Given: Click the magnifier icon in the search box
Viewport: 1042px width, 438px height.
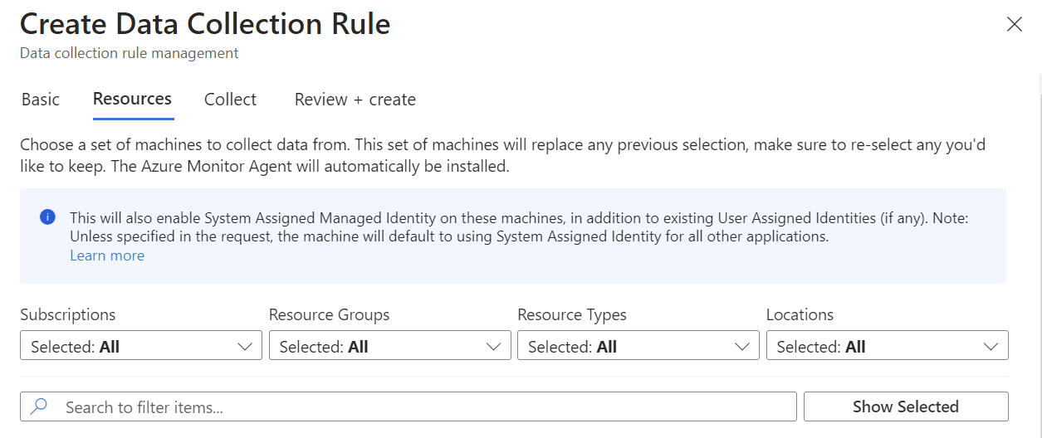Looking at the screenshot, I should click(39, 406).
